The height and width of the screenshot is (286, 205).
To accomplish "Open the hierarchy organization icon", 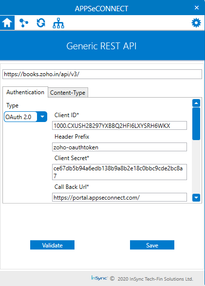I will pyautogui.click(x=58, y=23).
